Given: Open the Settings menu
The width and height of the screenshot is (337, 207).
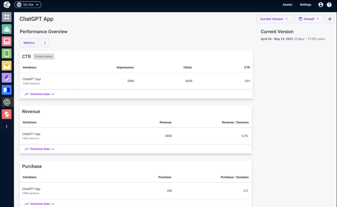Looking at the screenshot, I should tap(305, 5).
